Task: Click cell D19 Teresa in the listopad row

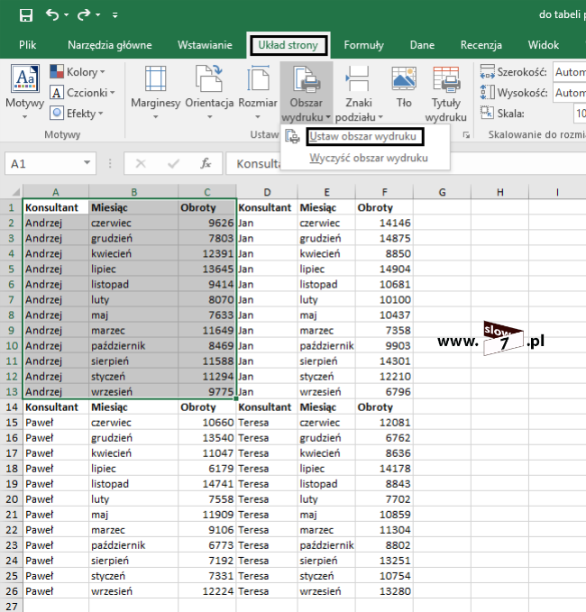Action: click(267, 484)
